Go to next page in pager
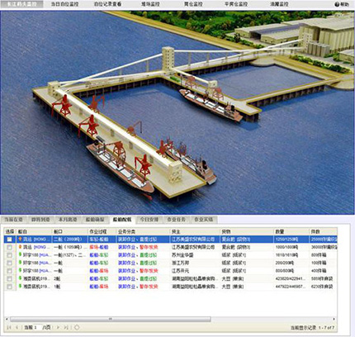The height and width of the screenshot is (337, 355). coord(58,327)
